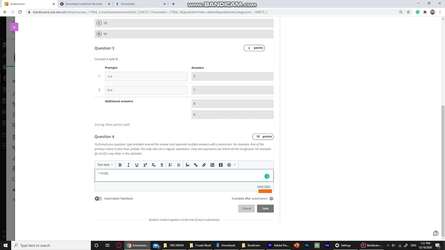Bookmark this page with the star icon
The image size is (445, 250).
tap(408, 12)
